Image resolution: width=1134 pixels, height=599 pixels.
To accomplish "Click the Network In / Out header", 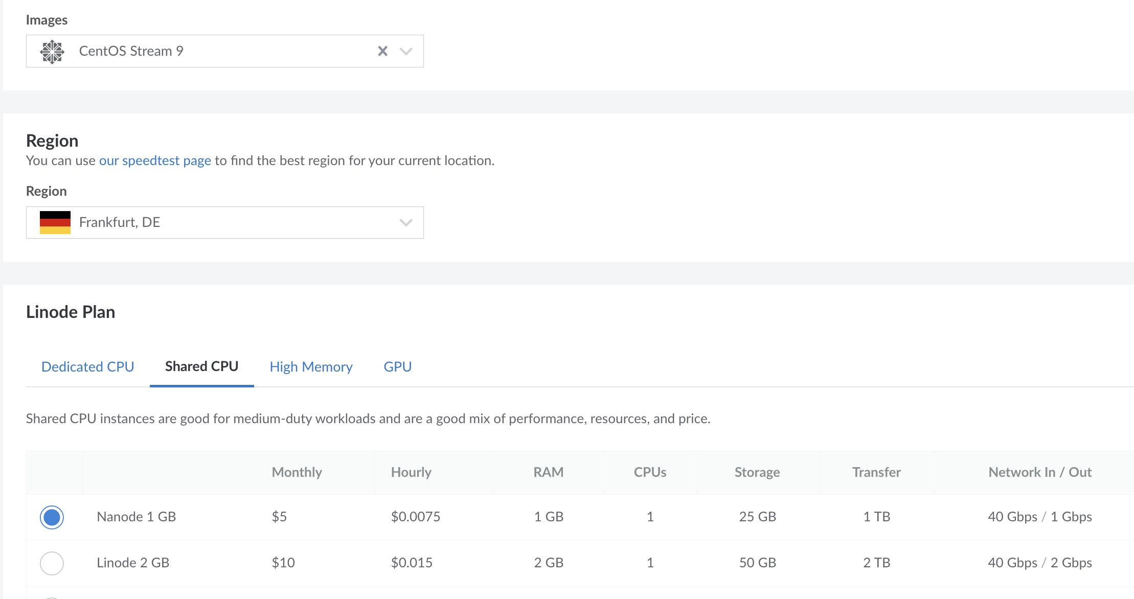I will tap(1039, 472).
